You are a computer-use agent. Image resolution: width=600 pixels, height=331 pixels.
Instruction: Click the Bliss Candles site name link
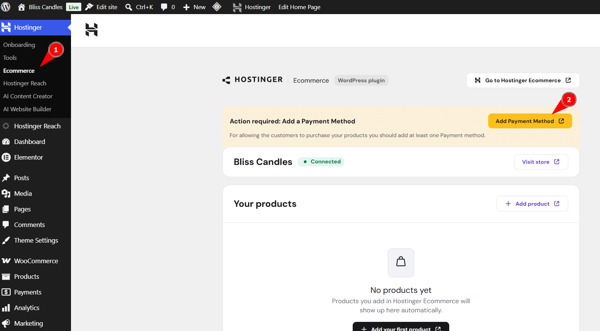pos(45,7)
